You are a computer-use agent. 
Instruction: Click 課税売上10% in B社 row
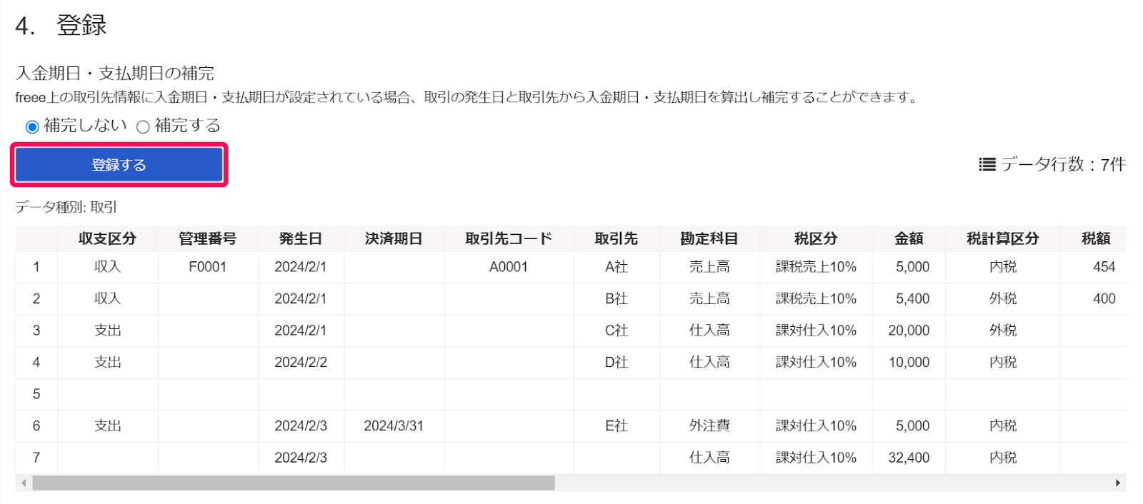(x=816, y=299)
